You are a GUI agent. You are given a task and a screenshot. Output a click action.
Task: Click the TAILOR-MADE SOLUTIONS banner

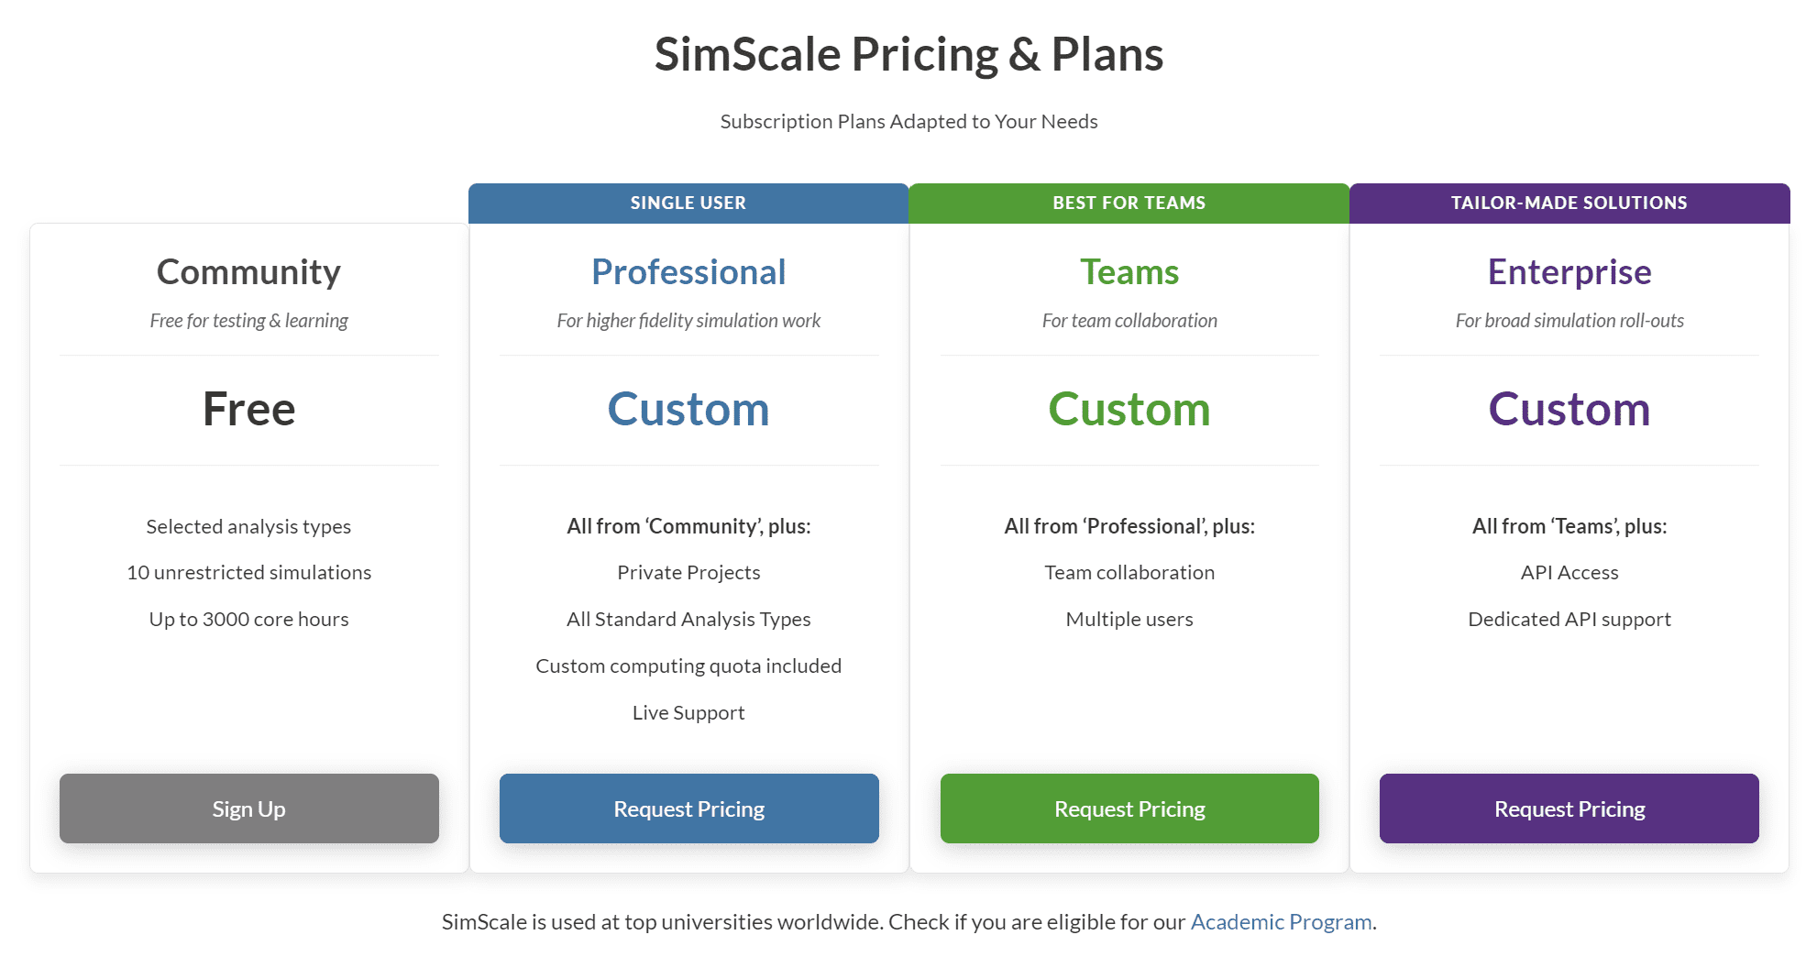coord(1569,203)
